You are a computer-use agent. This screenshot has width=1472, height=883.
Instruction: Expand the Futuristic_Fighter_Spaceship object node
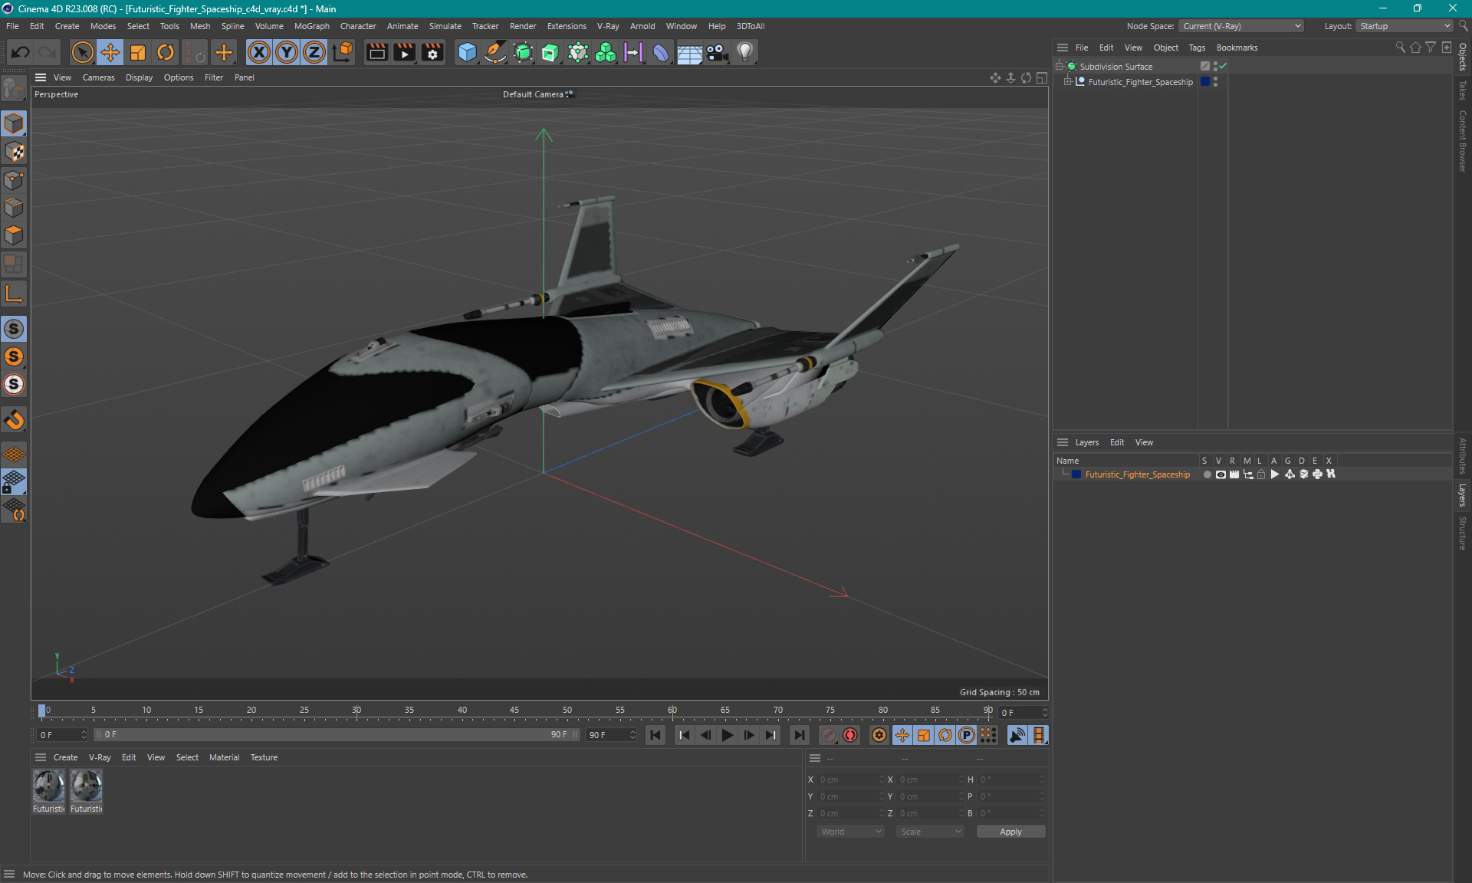click(x=1067, y=82)
